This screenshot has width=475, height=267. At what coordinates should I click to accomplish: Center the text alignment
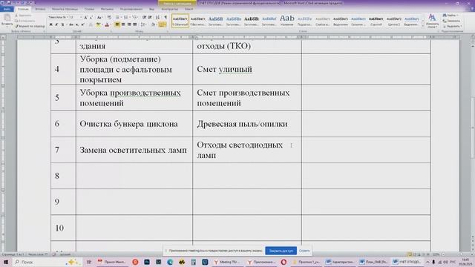click(x=123, y=24)
